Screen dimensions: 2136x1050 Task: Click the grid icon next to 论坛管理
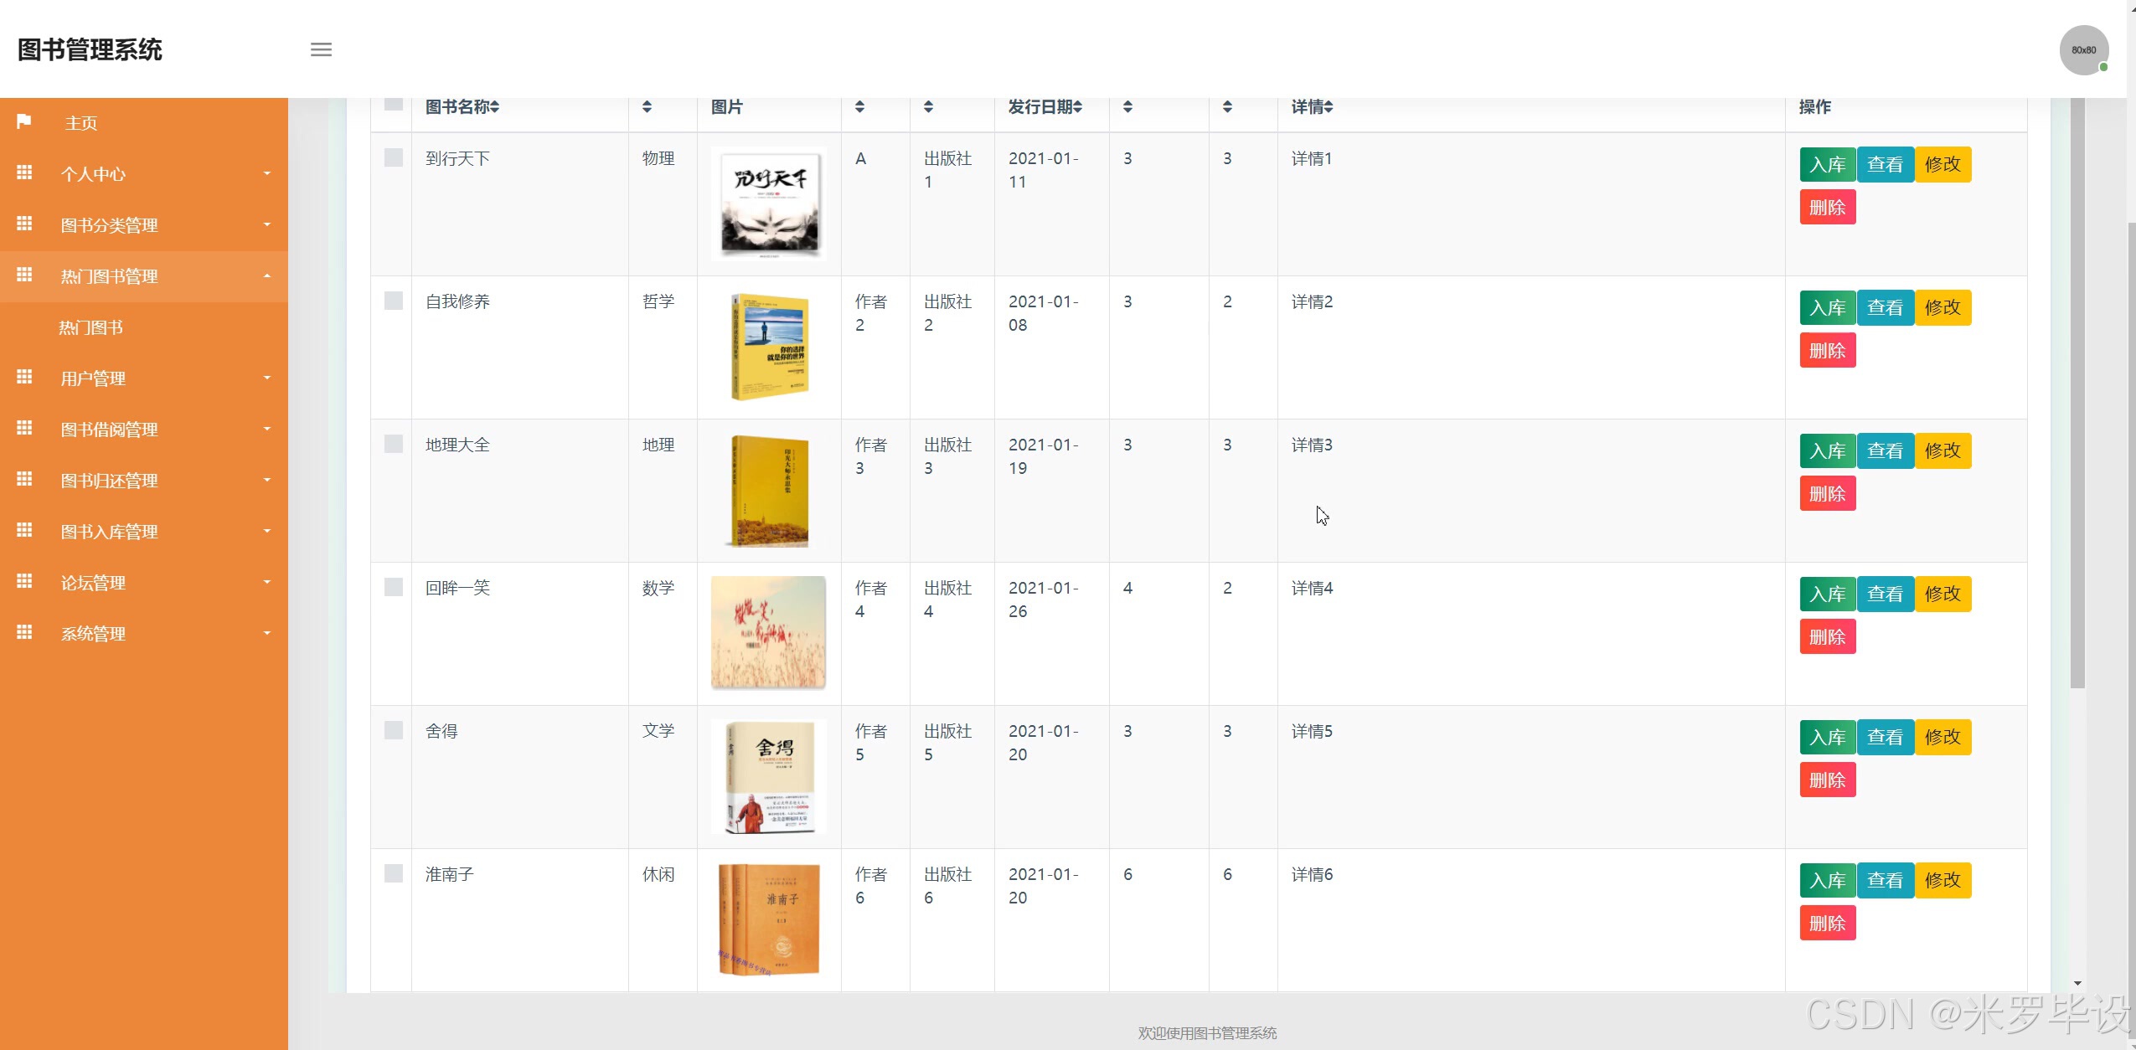(24, 582)
